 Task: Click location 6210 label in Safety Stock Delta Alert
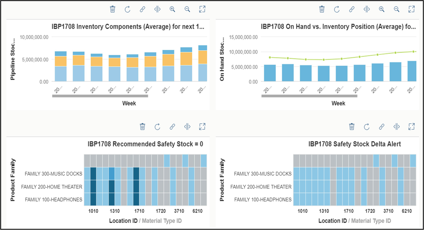click(x=407, y=212)
